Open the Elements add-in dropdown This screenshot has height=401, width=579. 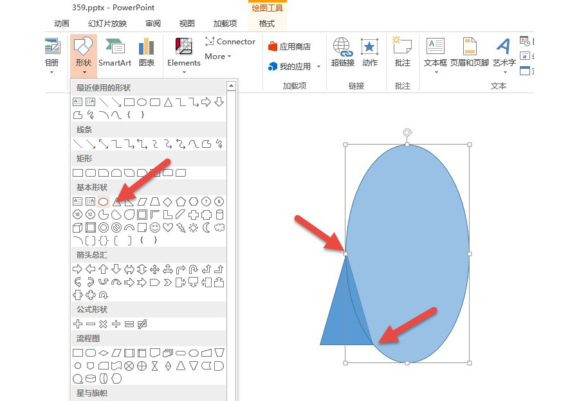tap(183, 56)
